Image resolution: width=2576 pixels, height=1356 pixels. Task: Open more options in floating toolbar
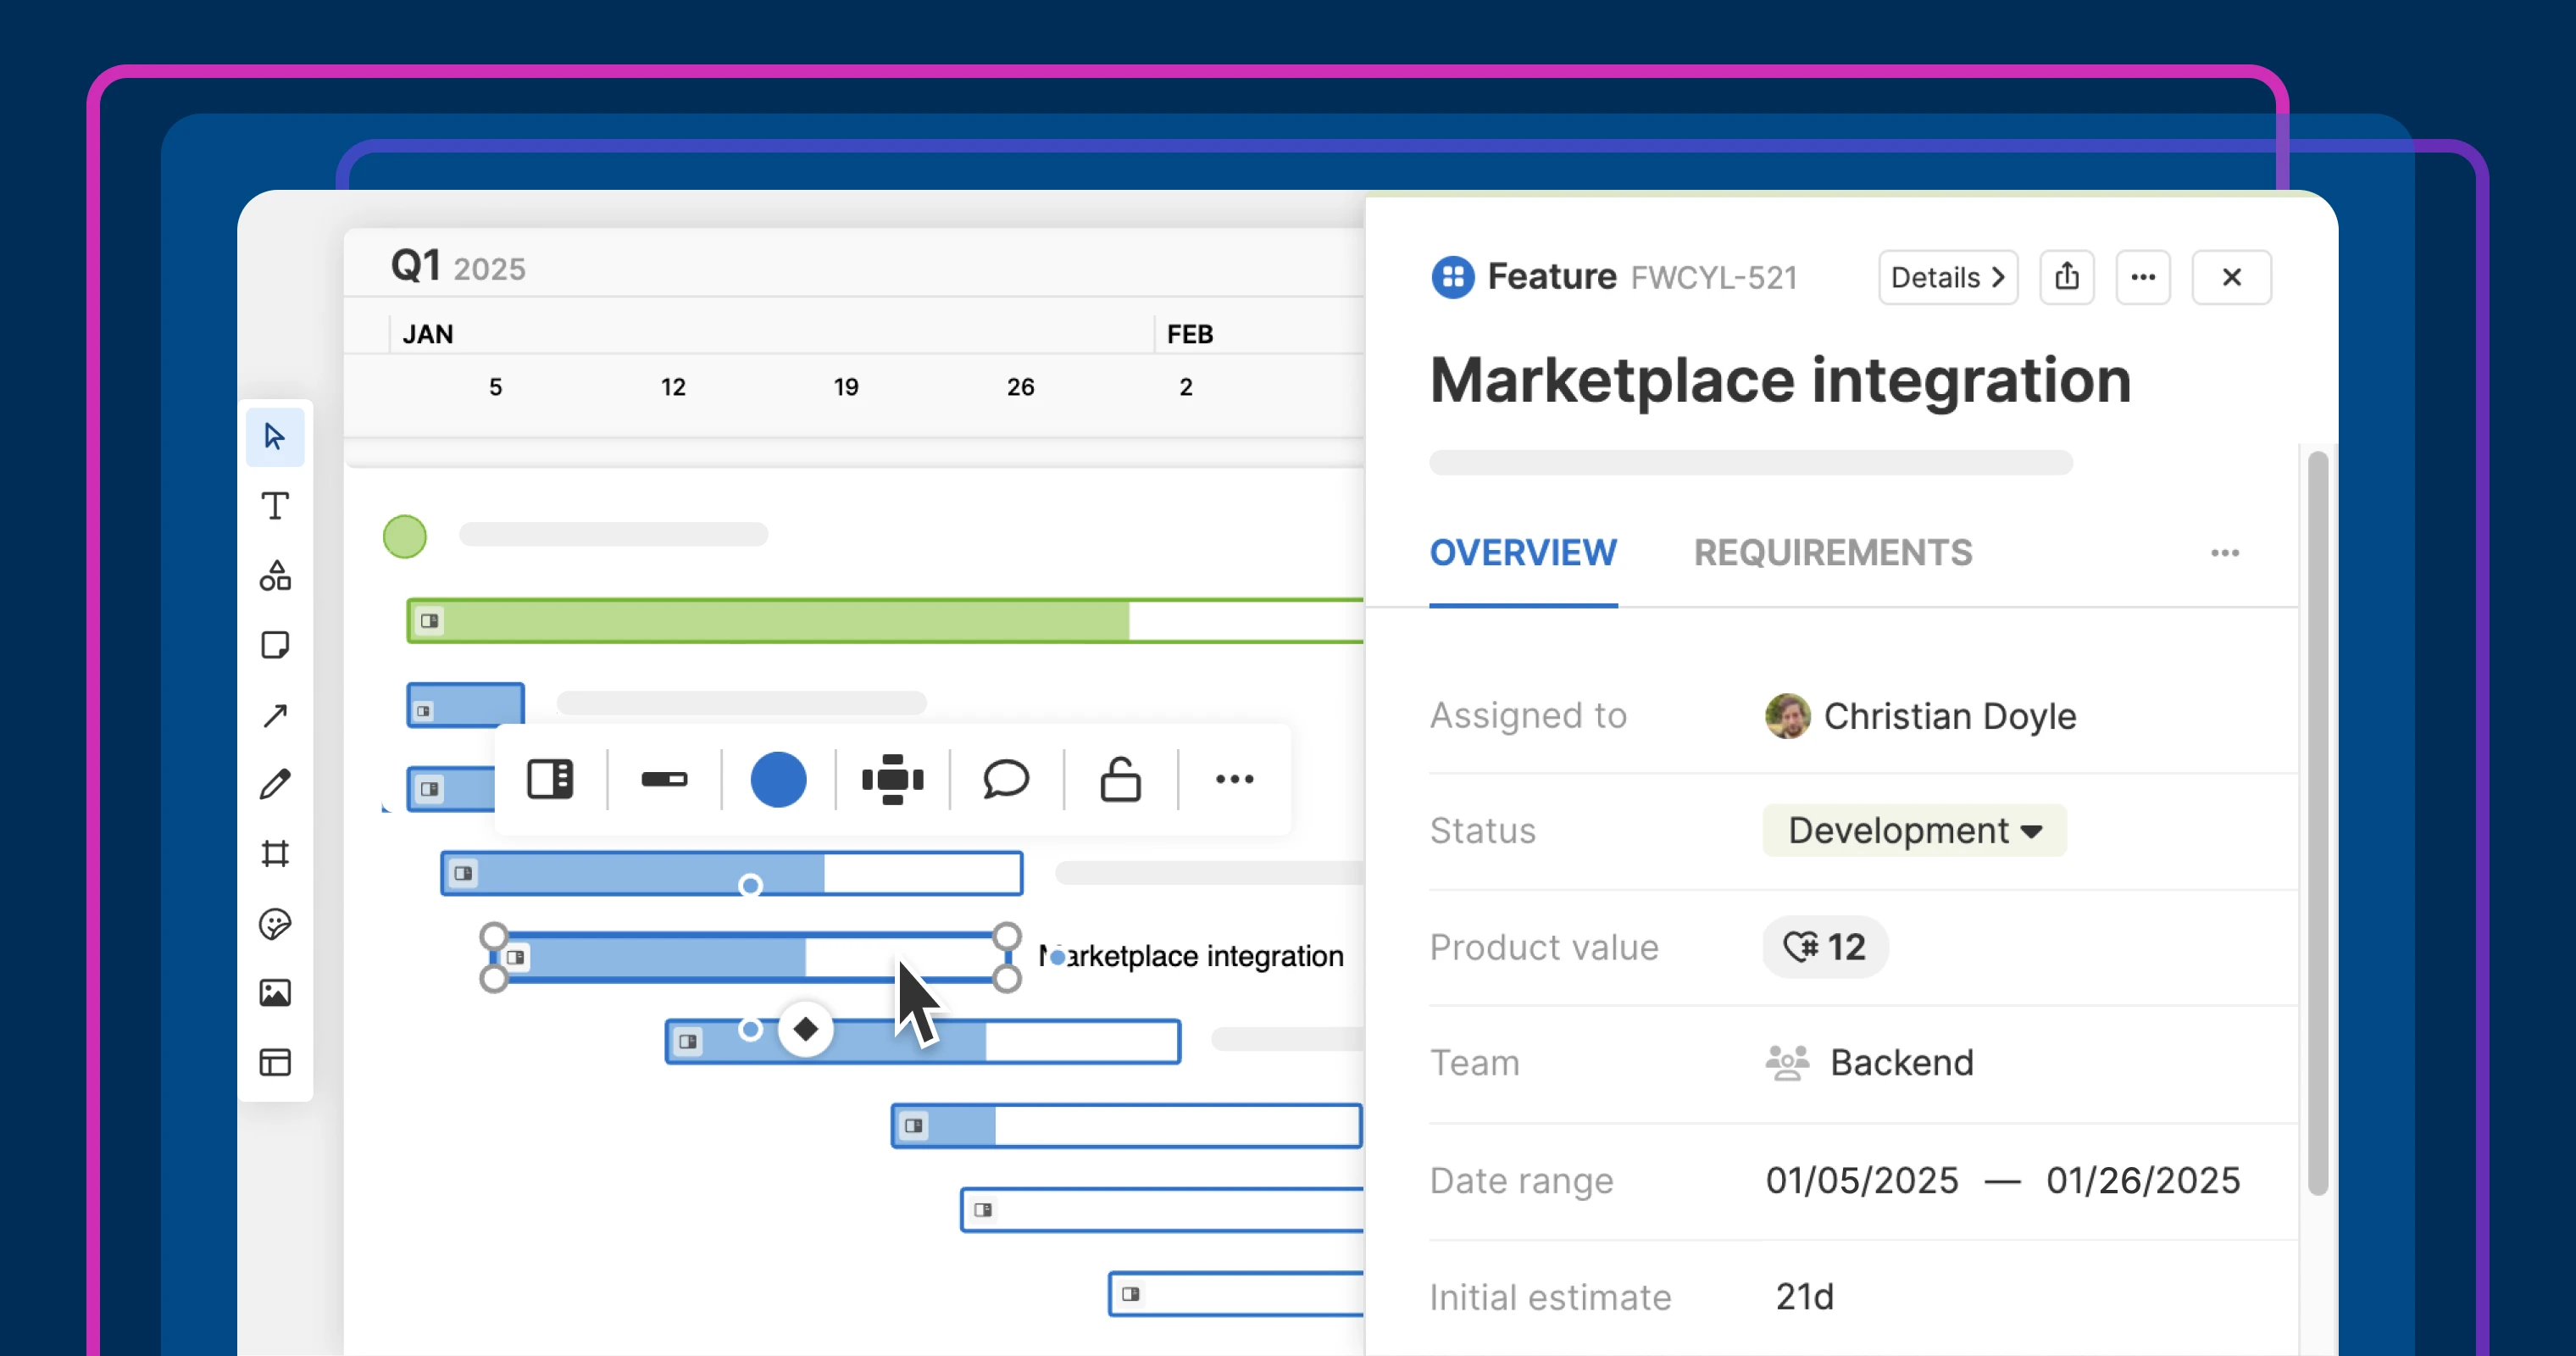coord(1234,779)
